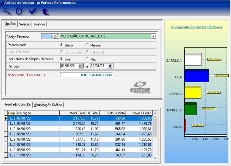Click the exclamation mark alert icon
231x166 pixels.
(19, 11)
